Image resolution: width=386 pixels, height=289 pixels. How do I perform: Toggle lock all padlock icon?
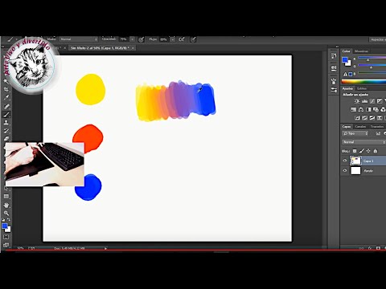(376, 151)
